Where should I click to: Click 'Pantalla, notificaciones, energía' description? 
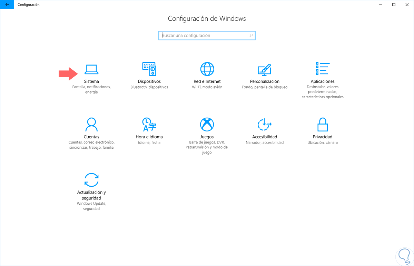91,90
